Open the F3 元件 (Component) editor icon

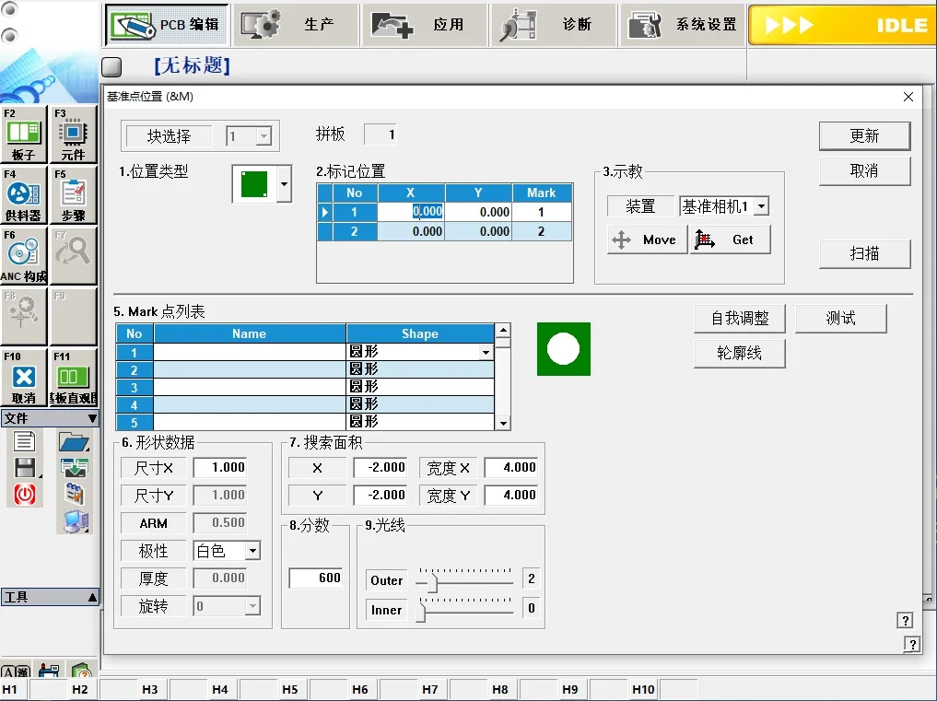(x=73, y=134)
